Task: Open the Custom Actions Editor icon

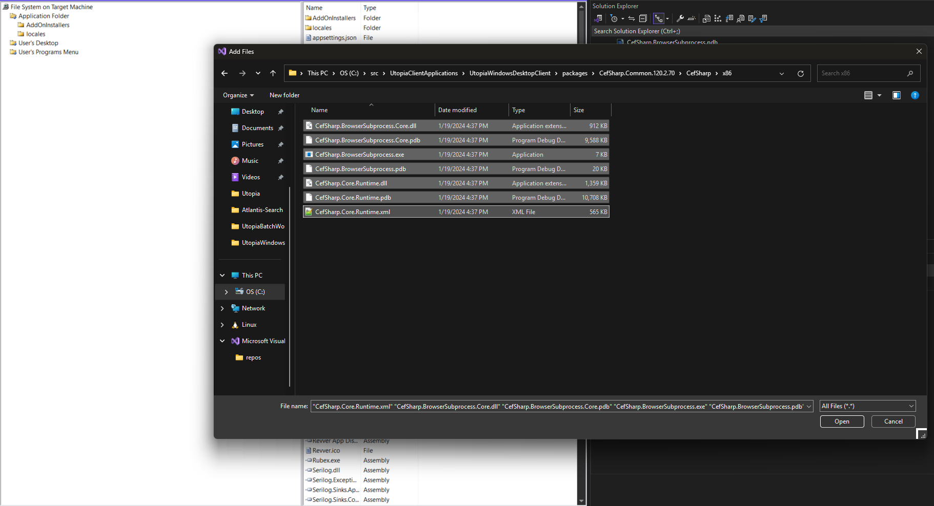Action: (x=752, y=18)
